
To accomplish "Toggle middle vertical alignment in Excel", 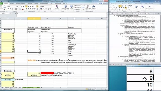I will 28,6.
